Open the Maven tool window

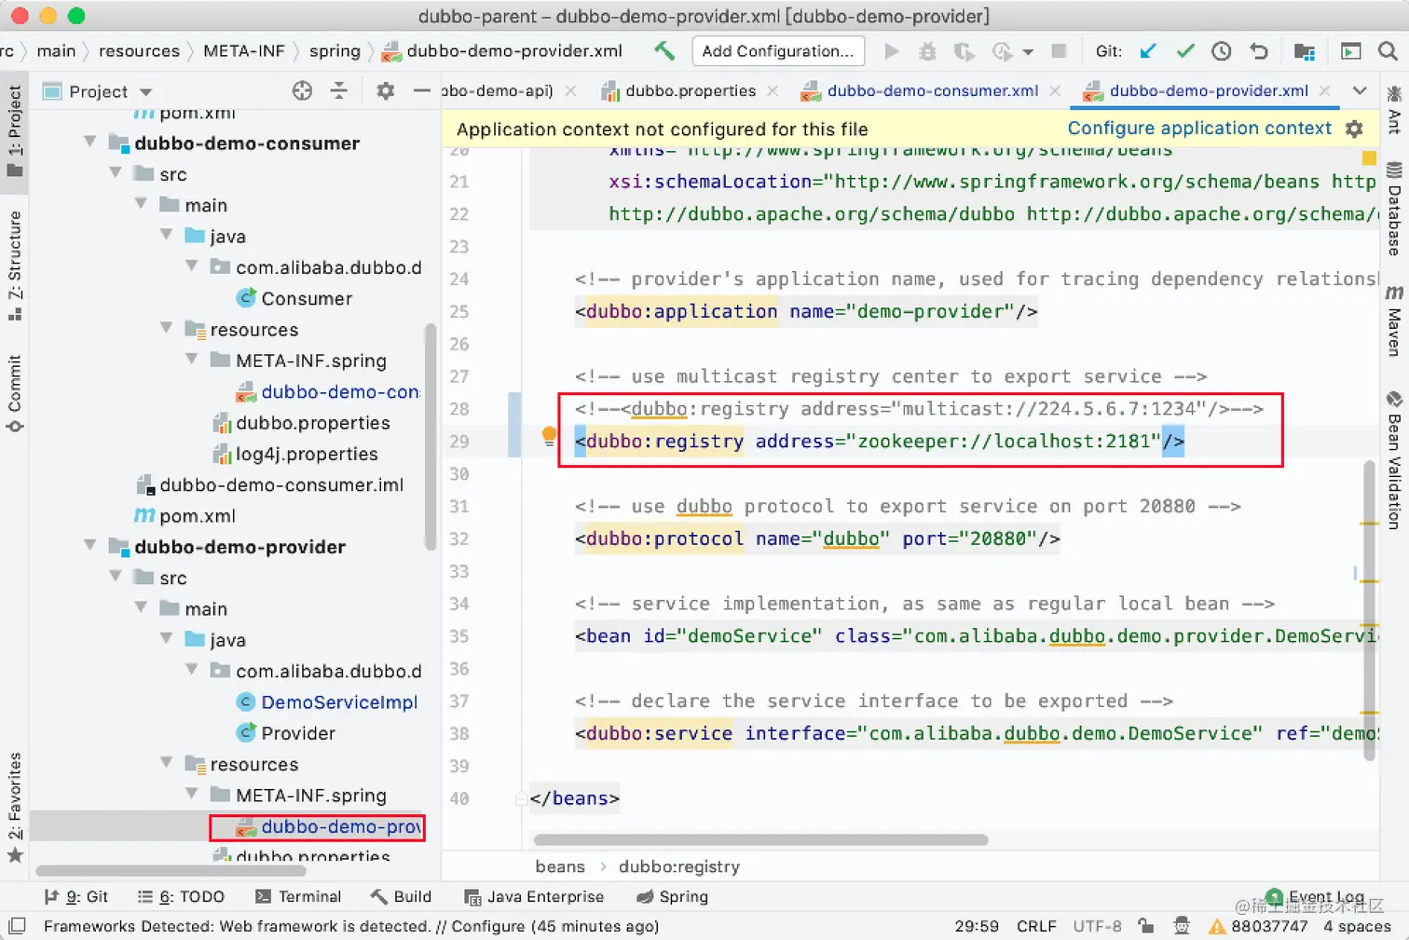[x=1394, y=320]
